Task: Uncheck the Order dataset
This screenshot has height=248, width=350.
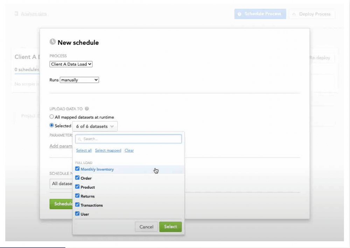Action: tap(77, 178)
